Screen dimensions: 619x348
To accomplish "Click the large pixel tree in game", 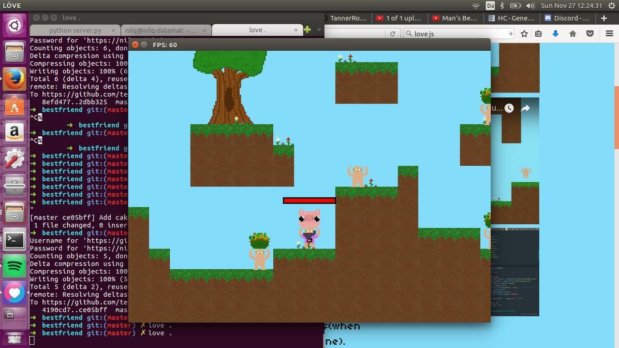I will click(230, 87).
